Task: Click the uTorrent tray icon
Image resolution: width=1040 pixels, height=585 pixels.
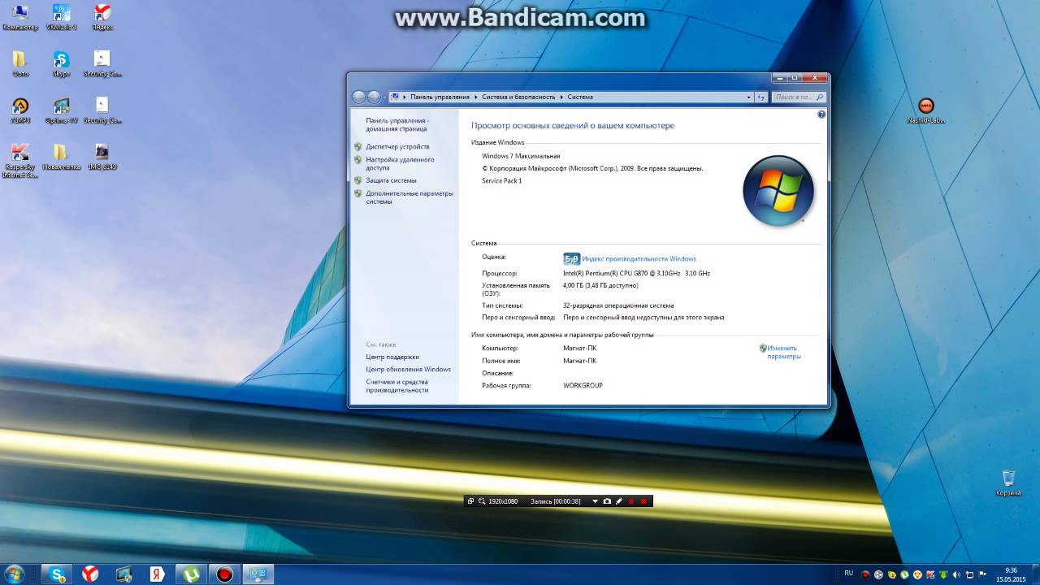Action: [904, 574]
